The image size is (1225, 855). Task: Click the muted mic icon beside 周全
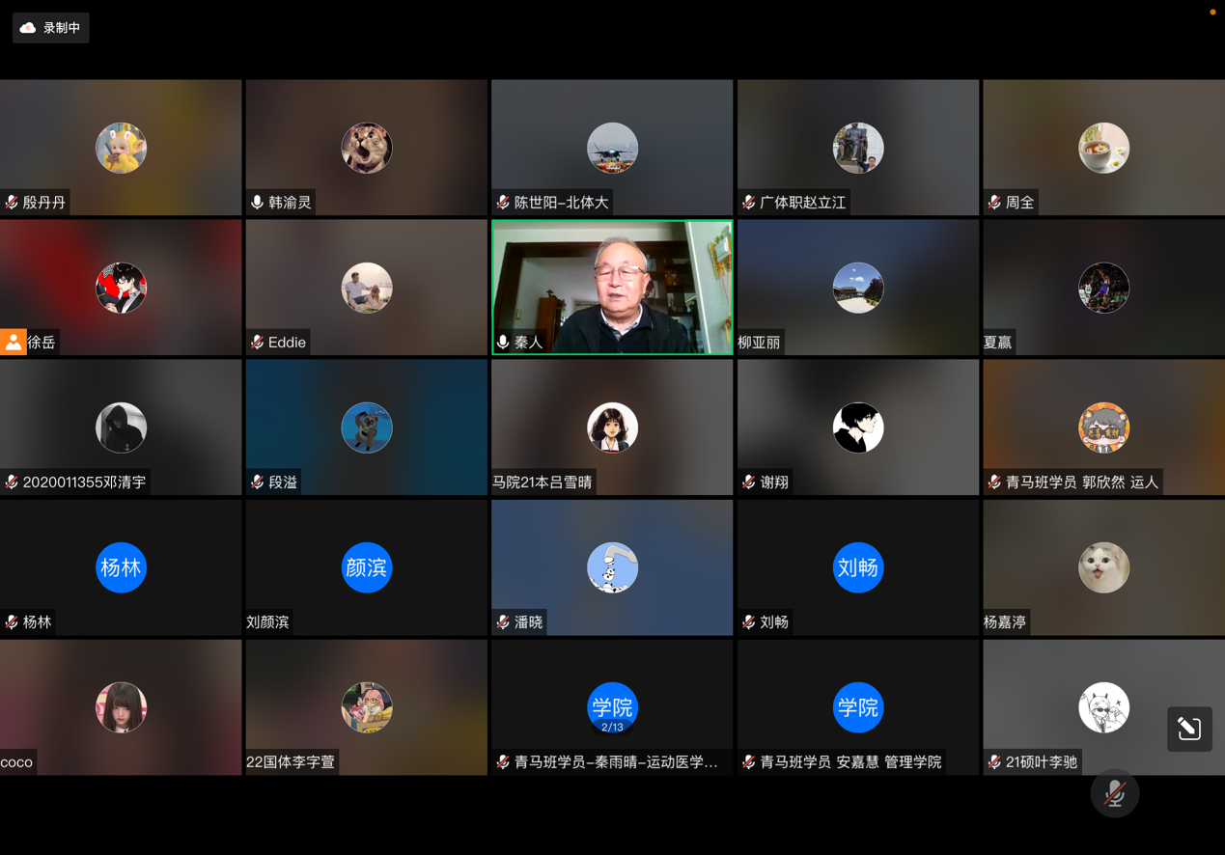point(992,203)
